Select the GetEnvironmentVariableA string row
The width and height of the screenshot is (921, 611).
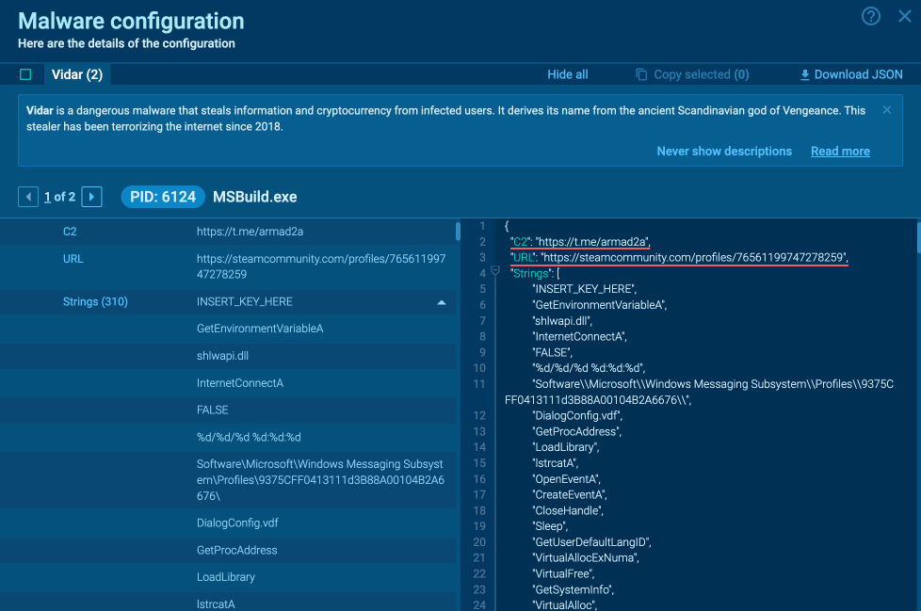pos(260,329)
